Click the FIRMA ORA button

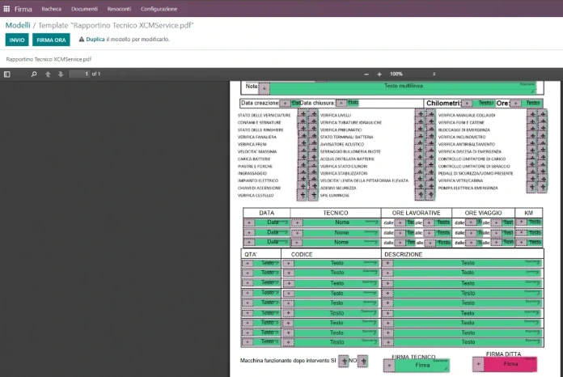click(51, 40)
